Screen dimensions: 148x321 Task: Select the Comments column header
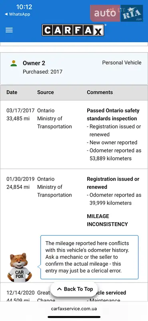[x=100, y=92]
